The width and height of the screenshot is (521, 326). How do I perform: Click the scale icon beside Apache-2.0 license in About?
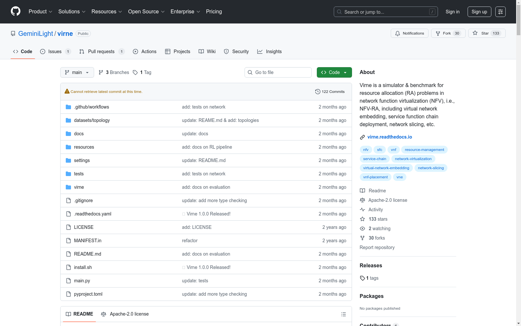click(362, 200)
